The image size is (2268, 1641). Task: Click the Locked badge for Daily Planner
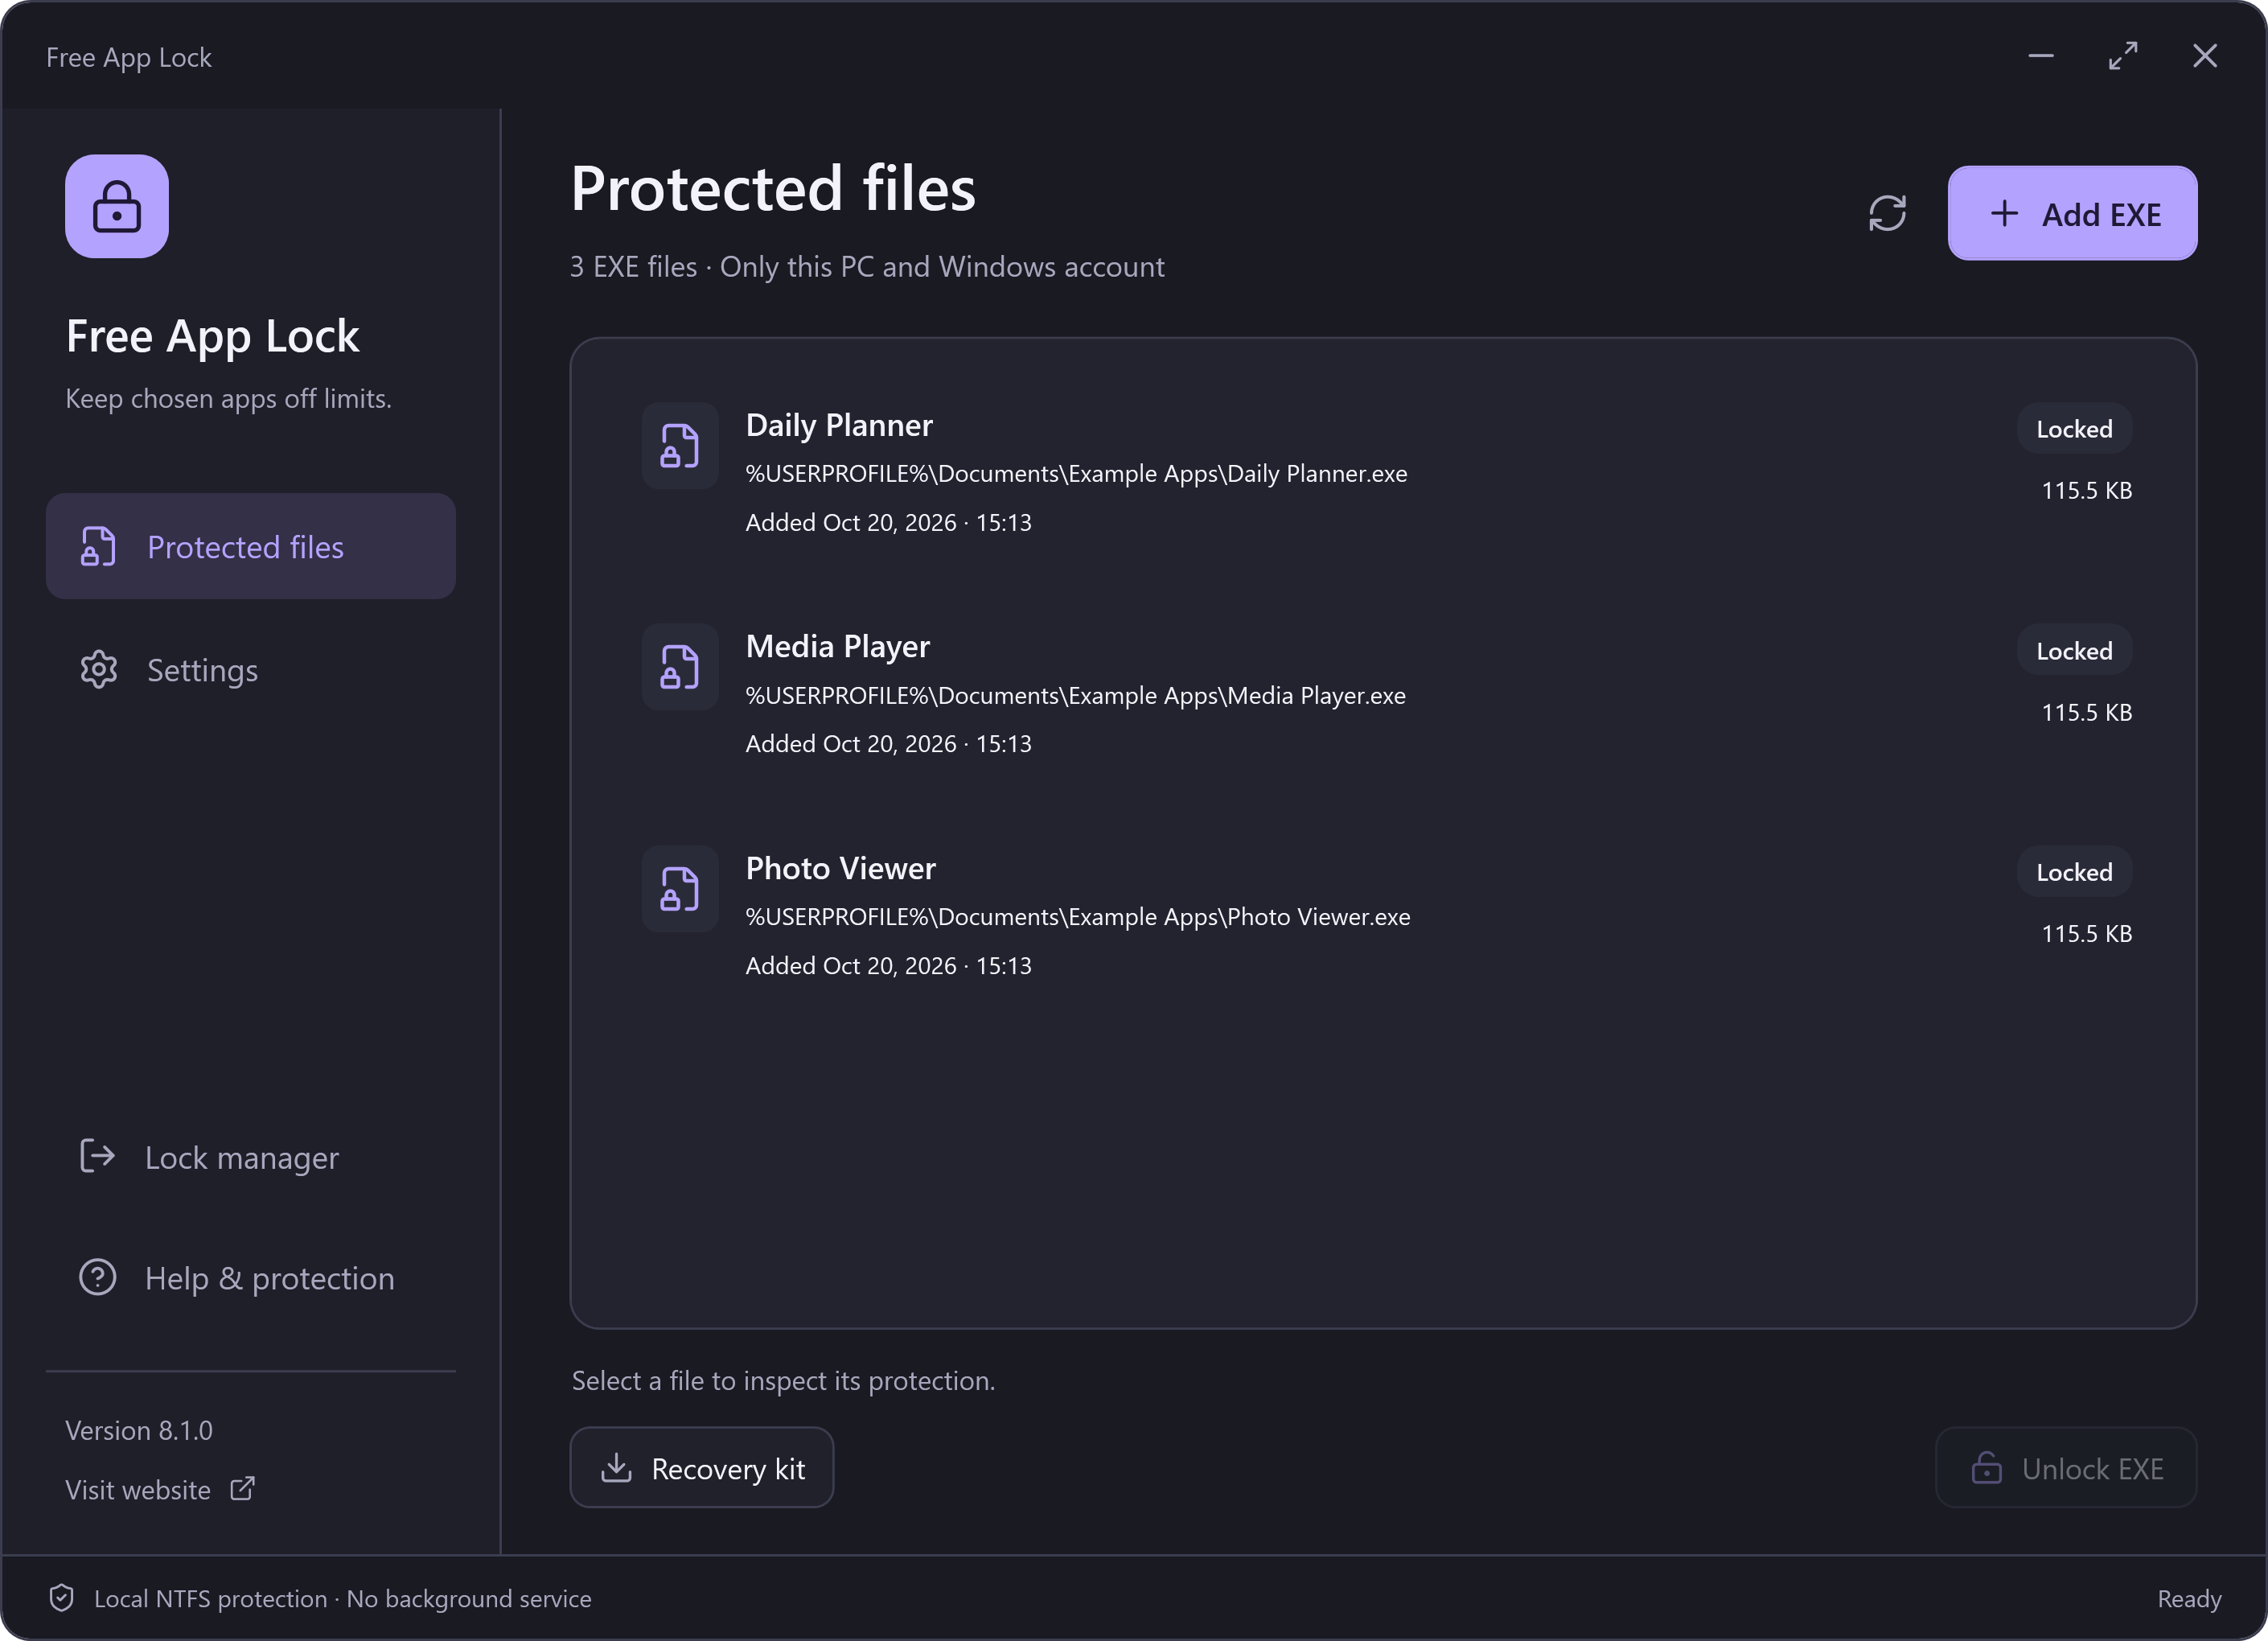[x=2074, y=429]
